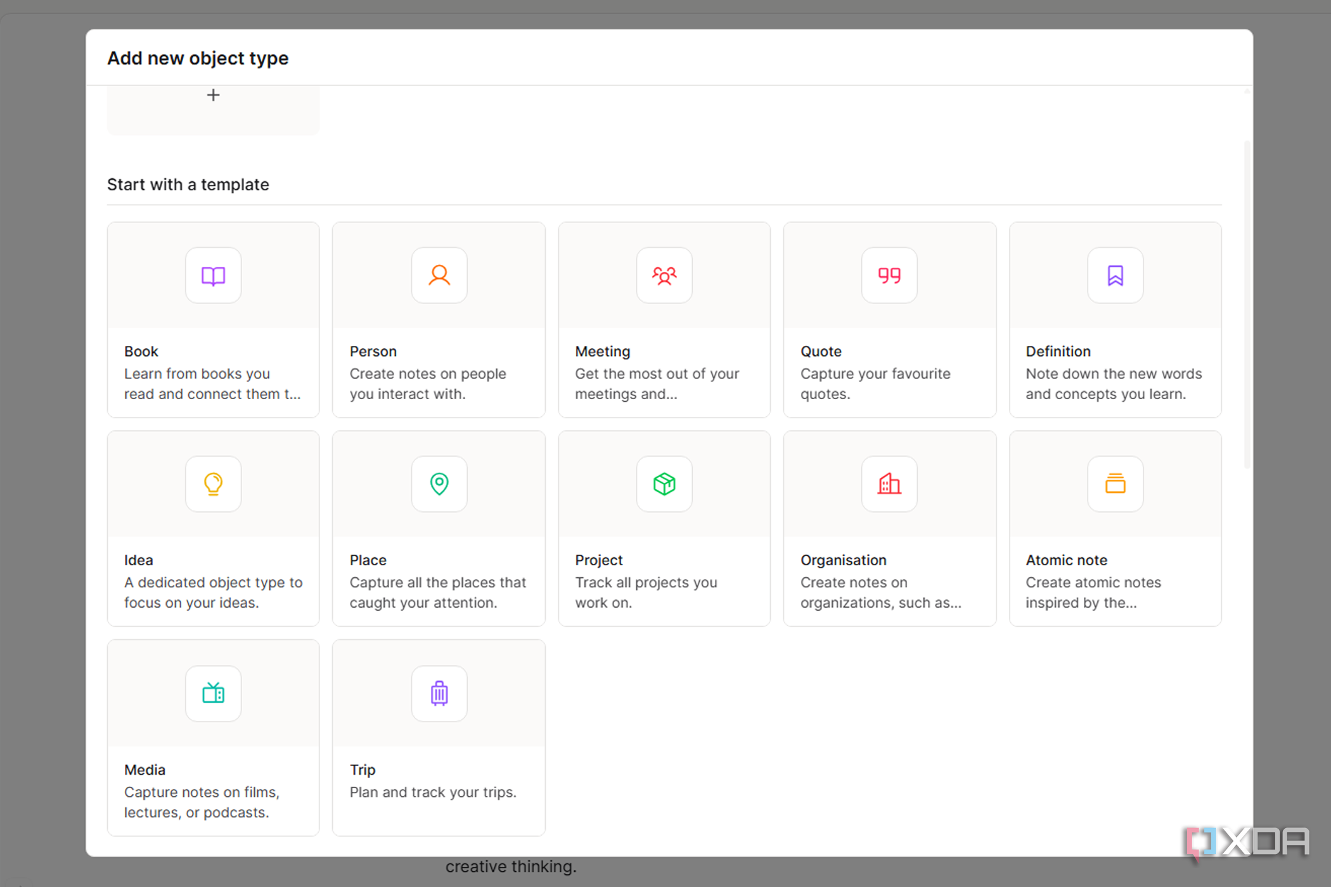Click the Book open-book icon

click(213, 276)
